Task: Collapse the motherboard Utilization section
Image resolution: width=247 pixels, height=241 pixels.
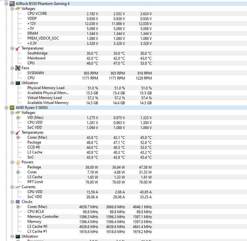Action: [x=12, y=83]
